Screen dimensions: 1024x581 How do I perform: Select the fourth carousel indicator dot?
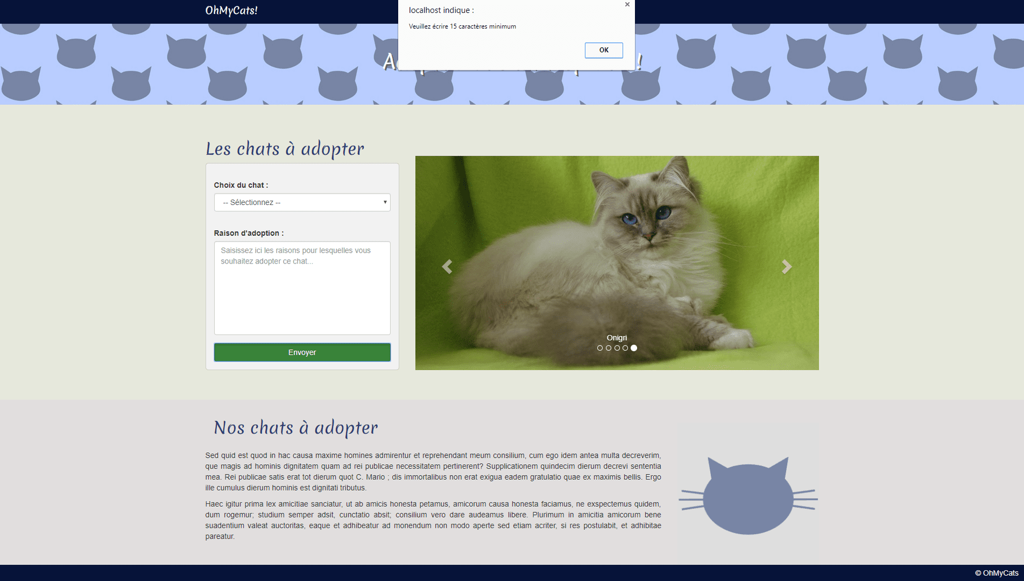625,348
